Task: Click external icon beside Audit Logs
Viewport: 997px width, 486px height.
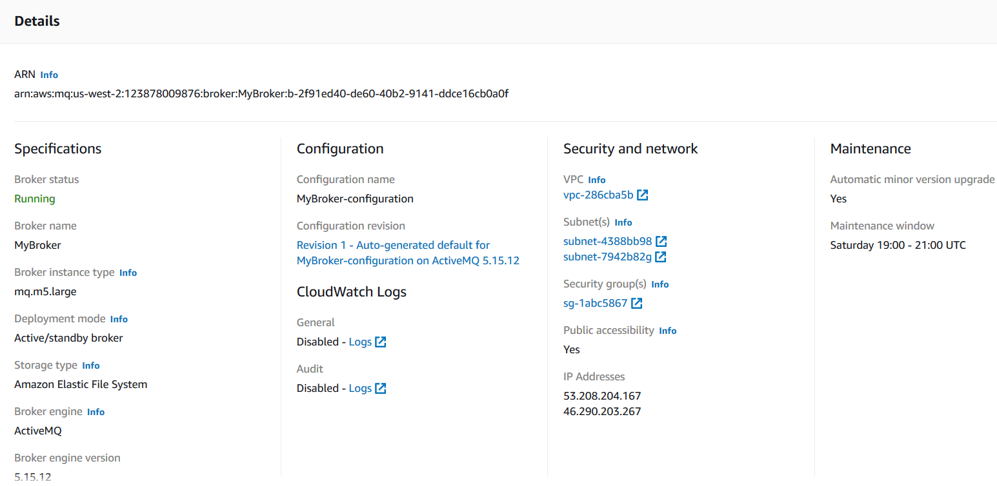Action: [381, 388]
